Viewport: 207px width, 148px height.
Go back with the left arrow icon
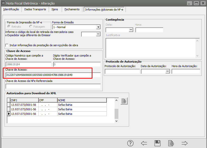click(x=144, y=143)
